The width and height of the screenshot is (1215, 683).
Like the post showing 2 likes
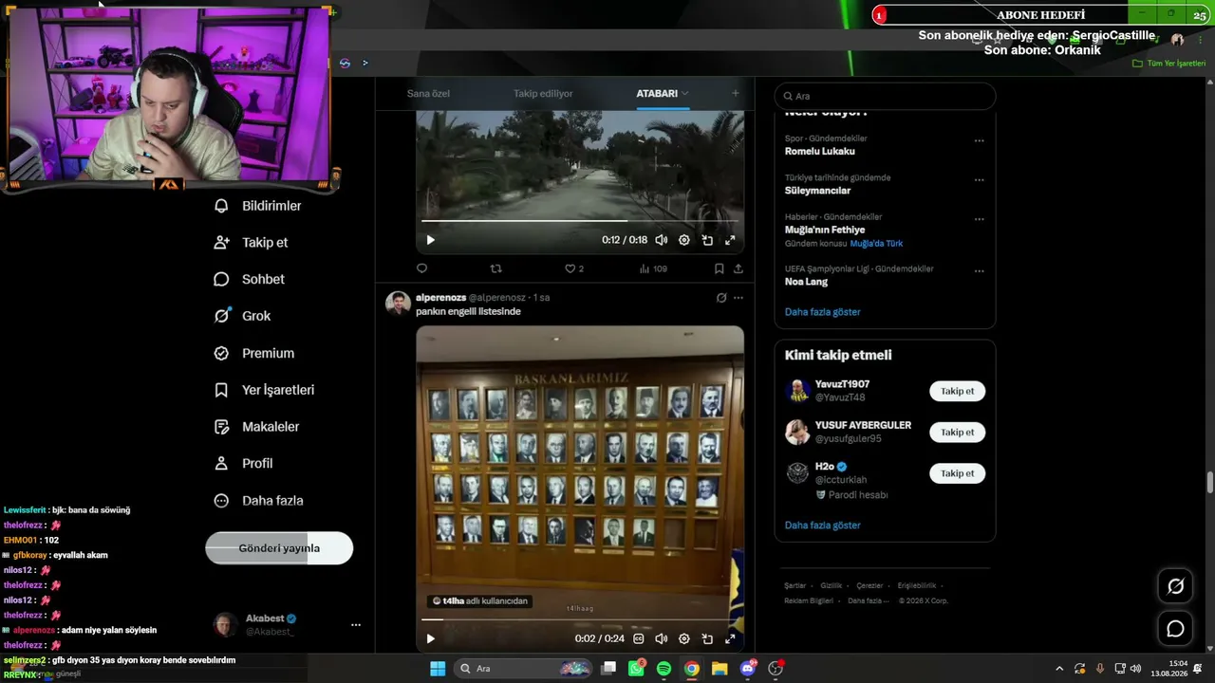(574, 268)
